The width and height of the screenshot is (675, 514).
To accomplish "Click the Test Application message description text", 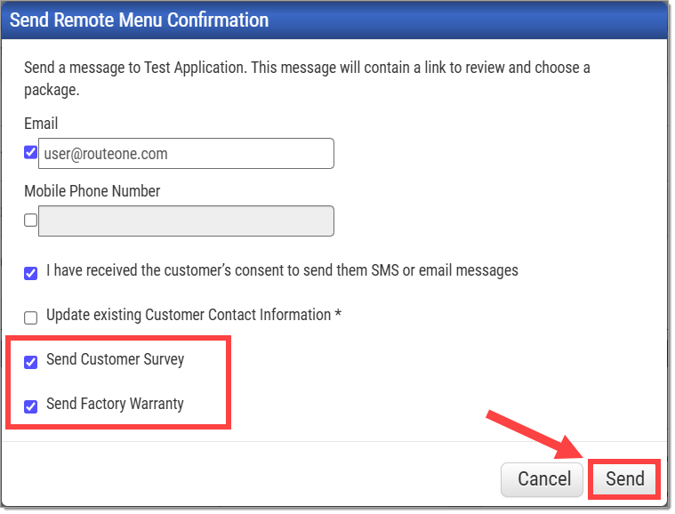I will click(x=307, y=79).
